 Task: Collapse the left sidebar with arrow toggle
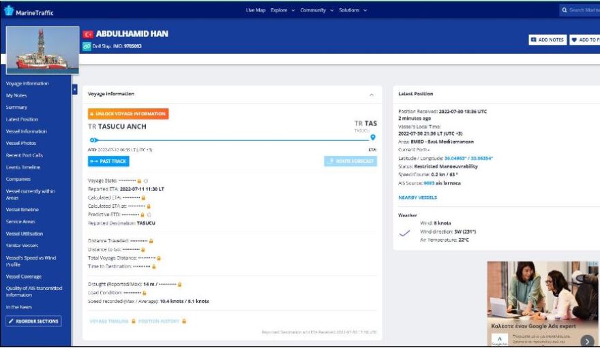[75, 89]
